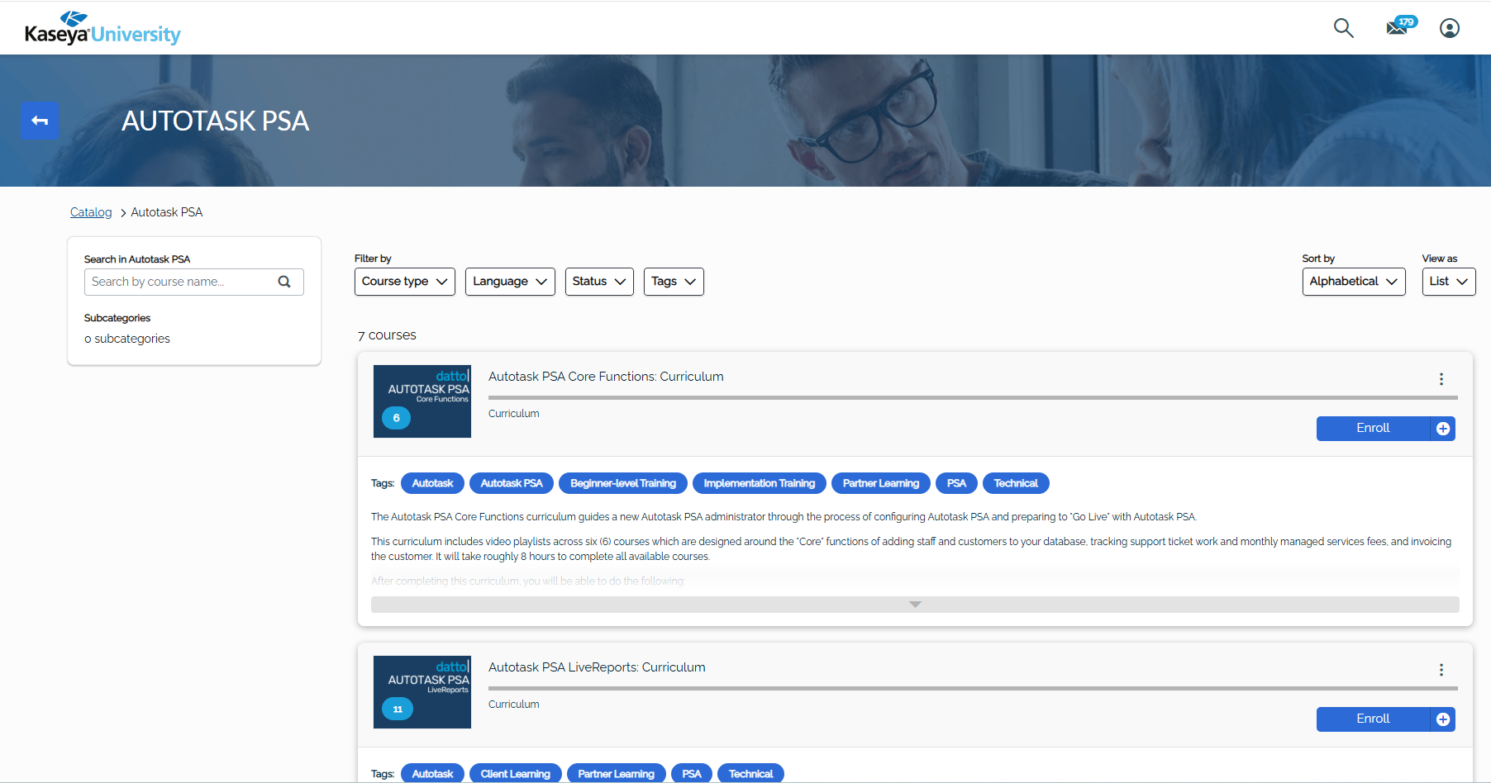The width and height of the screenshot is (1491, 783).
Task: Open the Language filter dropdown
Action: (x=509, y=282)
